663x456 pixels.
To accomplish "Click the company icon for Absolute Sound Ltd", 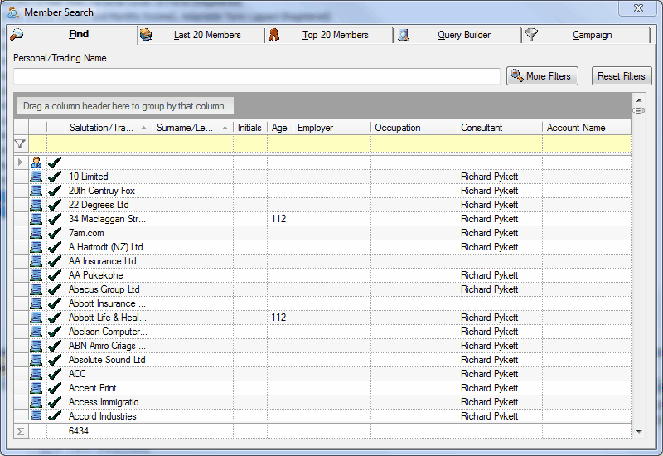I will (x=36, y=360).
